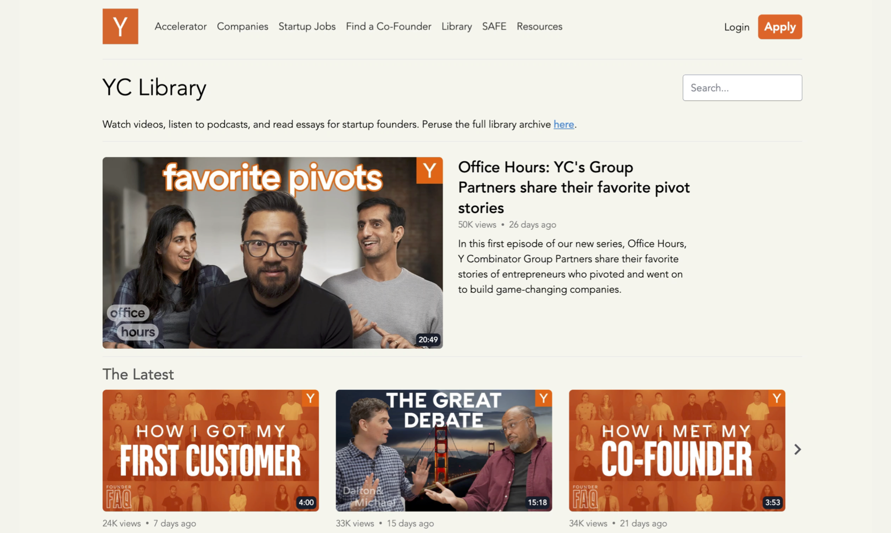Click the SAFE navigation icon
891x533 pixels.
click(494, 26)
